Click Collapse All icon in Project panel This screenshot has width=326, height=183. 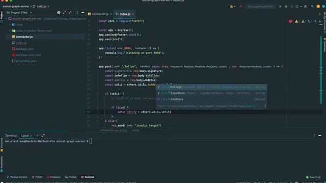(70, 12)
